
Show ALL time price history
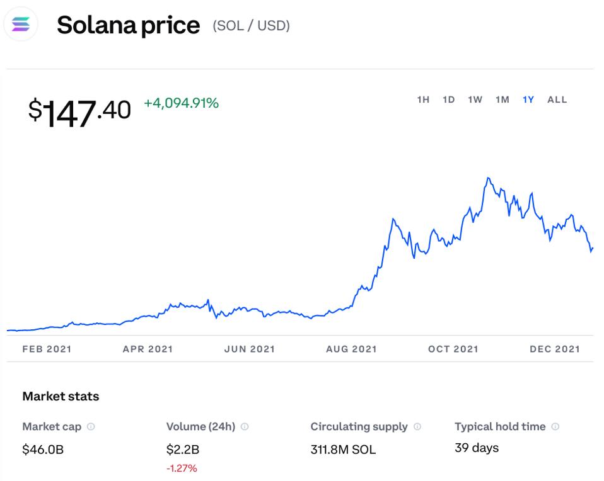[557, 99]
